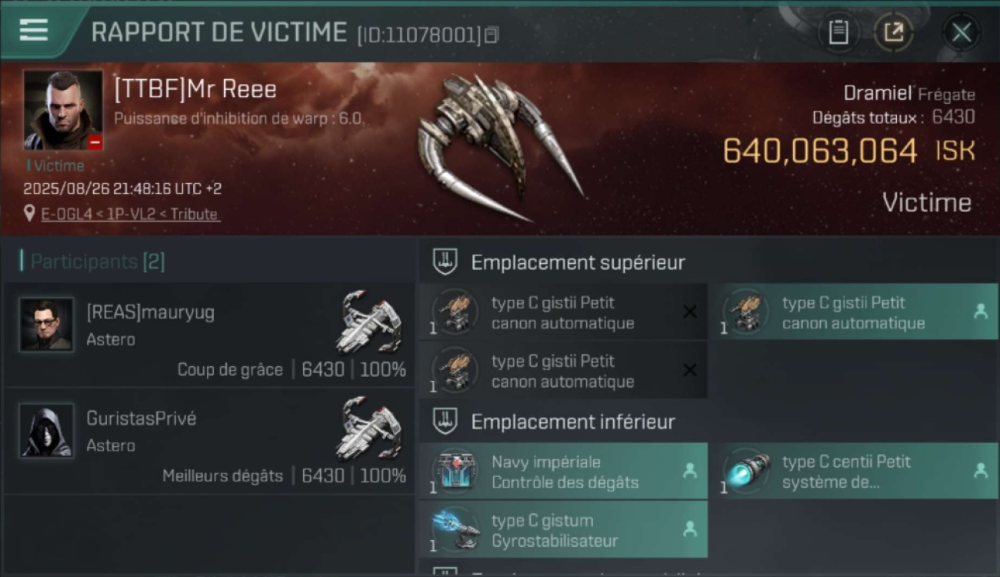
Task: Open the clipboard copy report icon
Action: 838,32
